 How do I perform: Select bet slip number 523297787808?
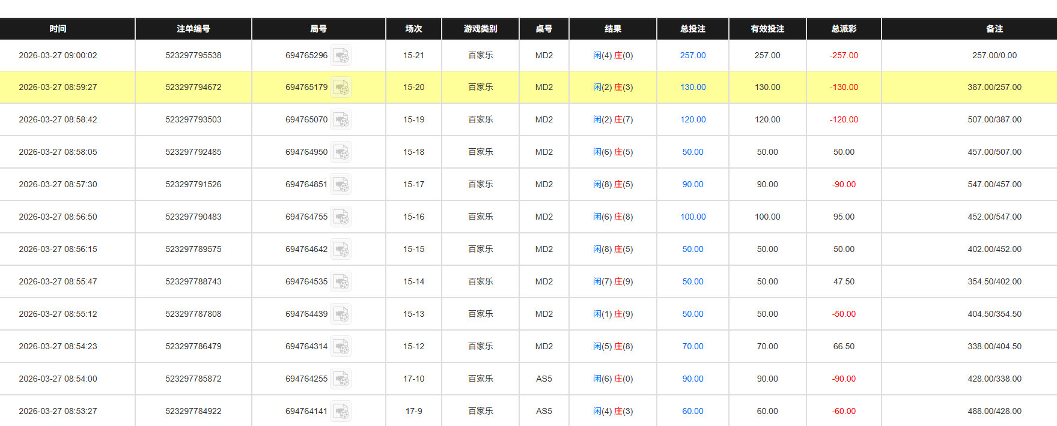point(193,314)
